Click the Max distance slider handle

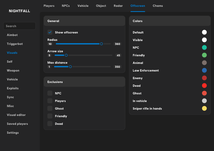pos(70,67)
